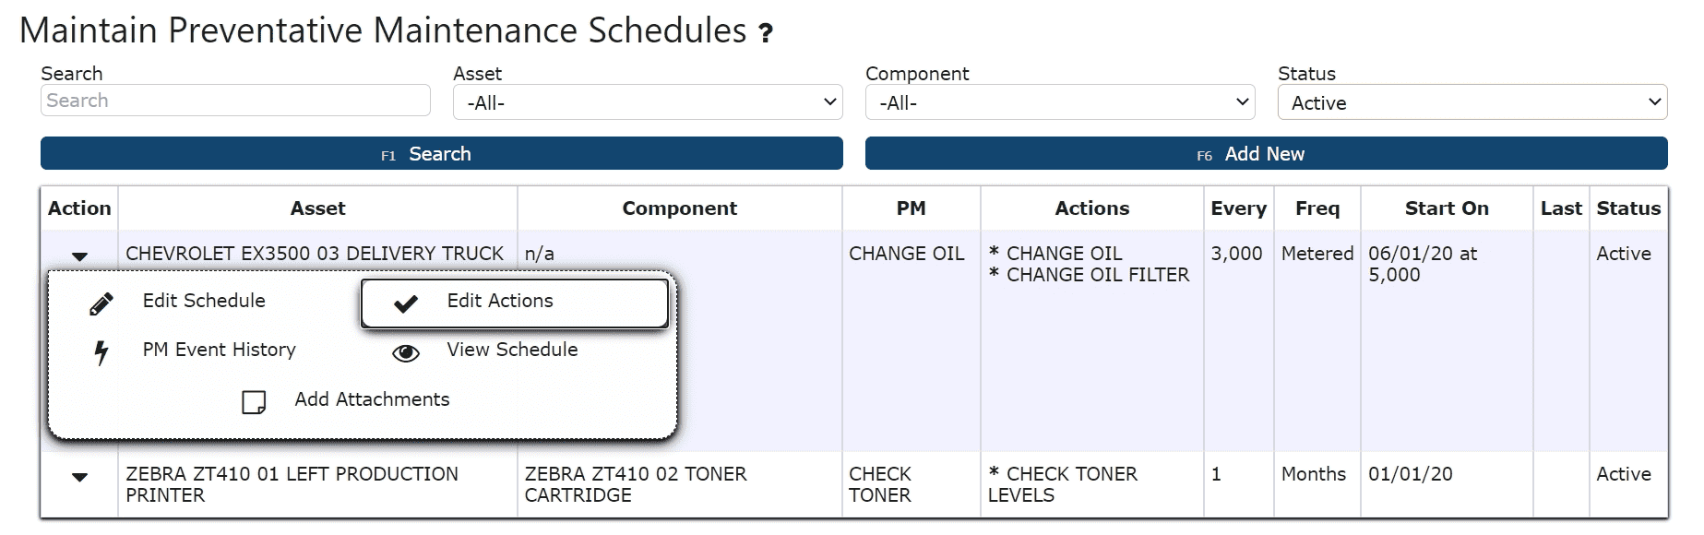The width and height of the screenshot is (1704, 535).
Task: Choose Add Attachments menu option
Action: tap(372, 399)
